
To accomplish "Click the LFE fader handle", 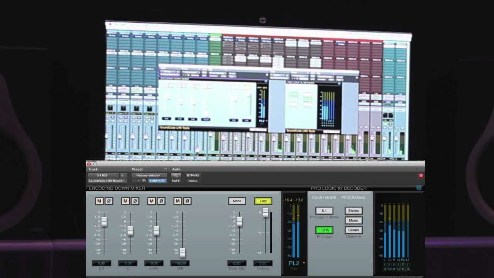I will [x=183, y=253].
